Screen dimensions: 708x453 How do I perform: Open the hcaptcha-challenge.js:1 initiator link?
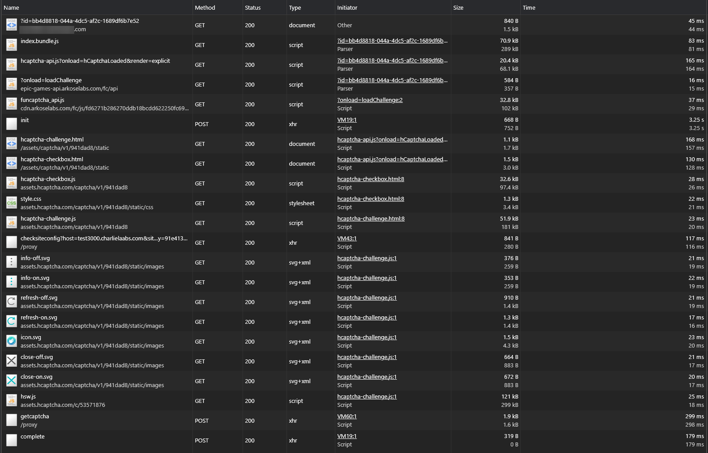pyautogui.click(x=367, y=258)
